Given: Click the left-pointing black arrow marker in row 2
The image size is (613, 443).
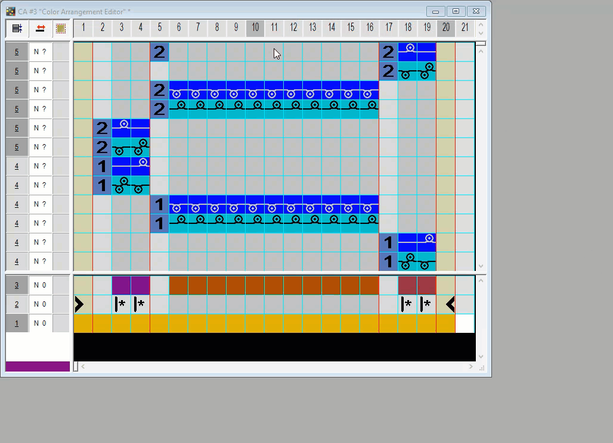Looking at the screenshot, I should coord(450,304).
